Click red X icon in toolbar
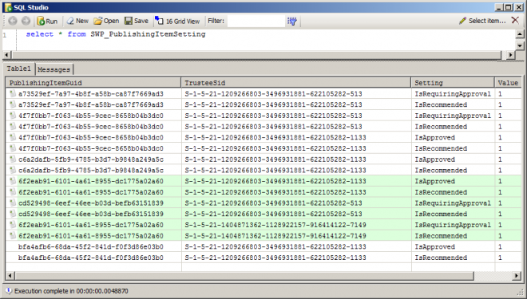 (x=515, y=21)
